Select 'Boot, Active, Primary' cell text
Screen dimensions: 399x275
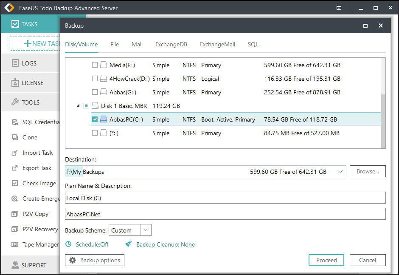228,119
